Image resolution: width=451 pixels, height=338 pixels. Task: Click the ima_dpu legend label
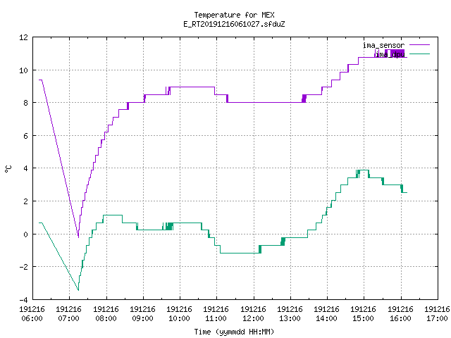click(x=390, y=54)
